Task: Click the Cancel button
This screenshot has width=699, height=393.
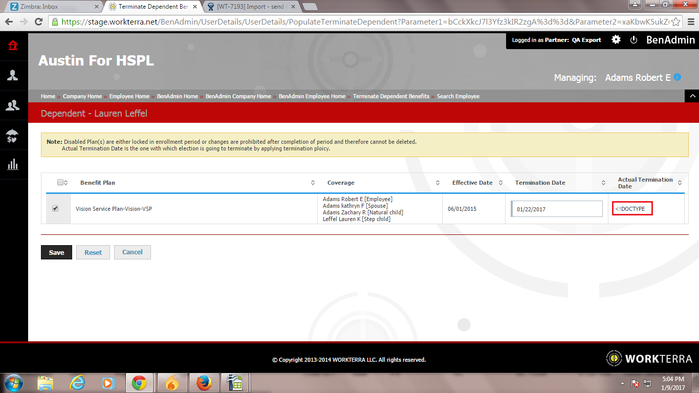Action: (x=133, y=252)
